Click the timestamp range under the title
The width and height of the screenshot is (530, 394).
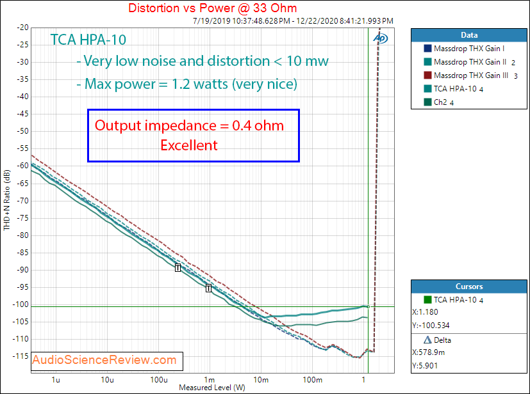coord(293,21)
